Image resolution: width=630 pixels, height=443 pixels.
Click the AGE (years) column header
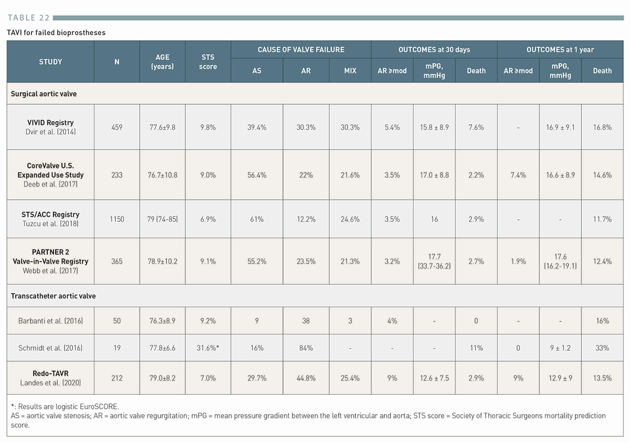(162, 62)
